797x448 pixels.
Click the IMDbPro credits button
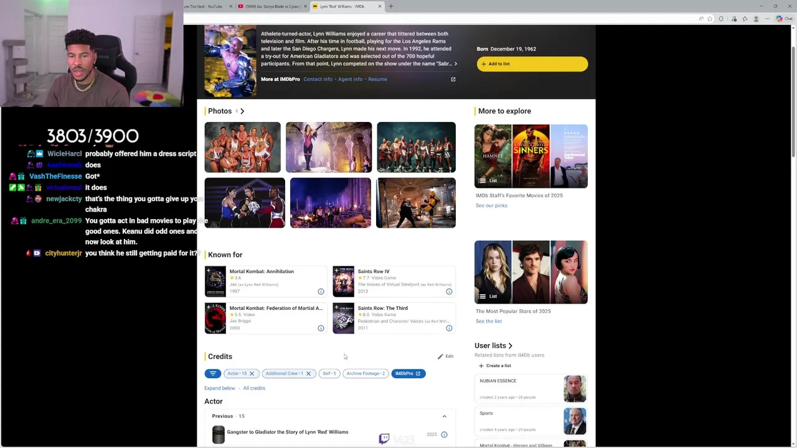(408, 373)
